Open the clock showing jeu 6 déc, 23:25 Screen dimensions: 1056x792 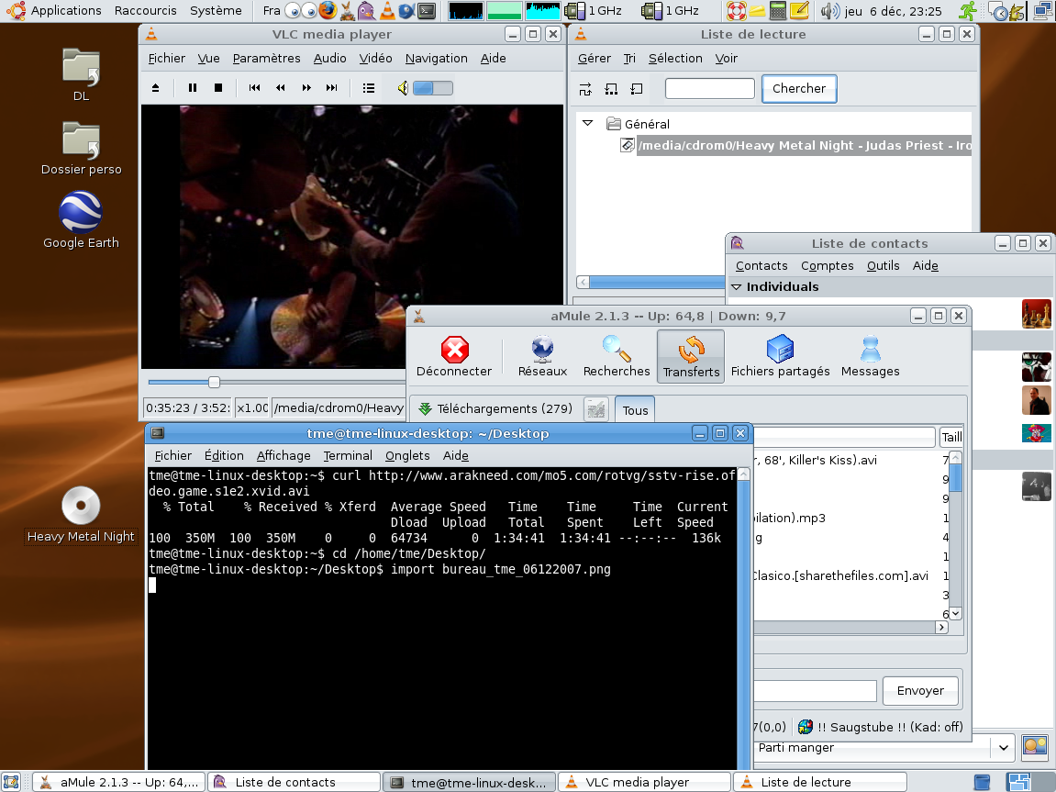pyautogui.click(x=893, y=10)
